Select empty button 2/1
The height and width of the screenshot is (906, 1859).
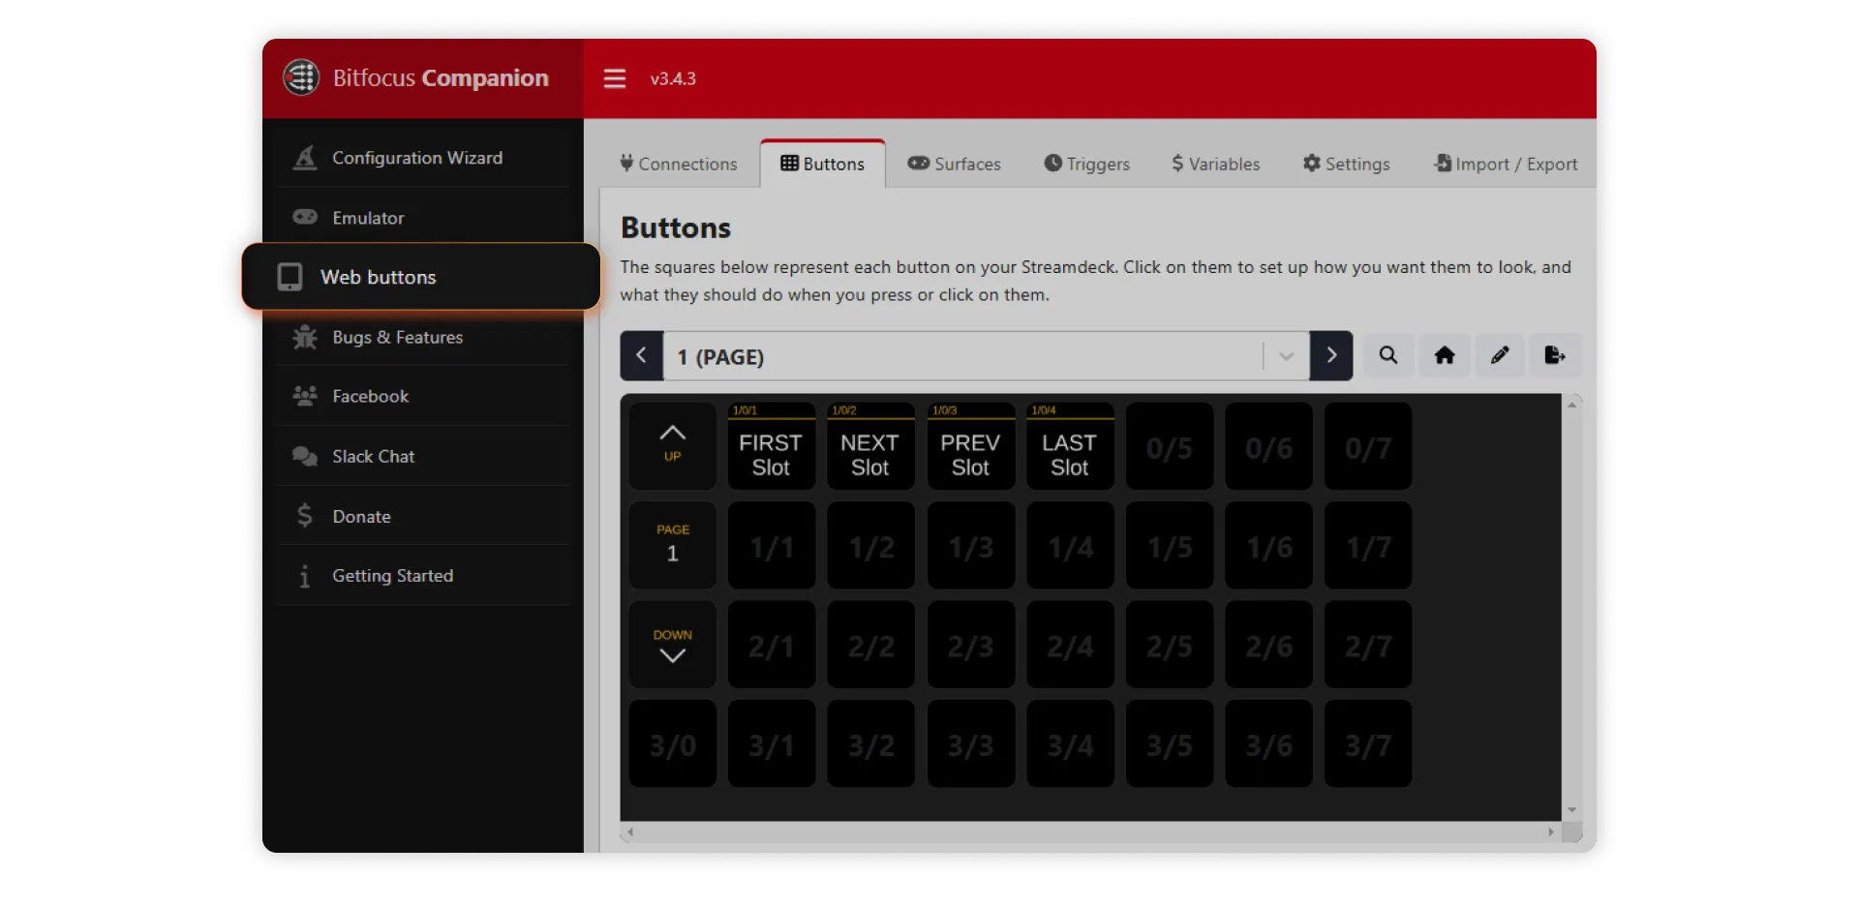(772, 645)
